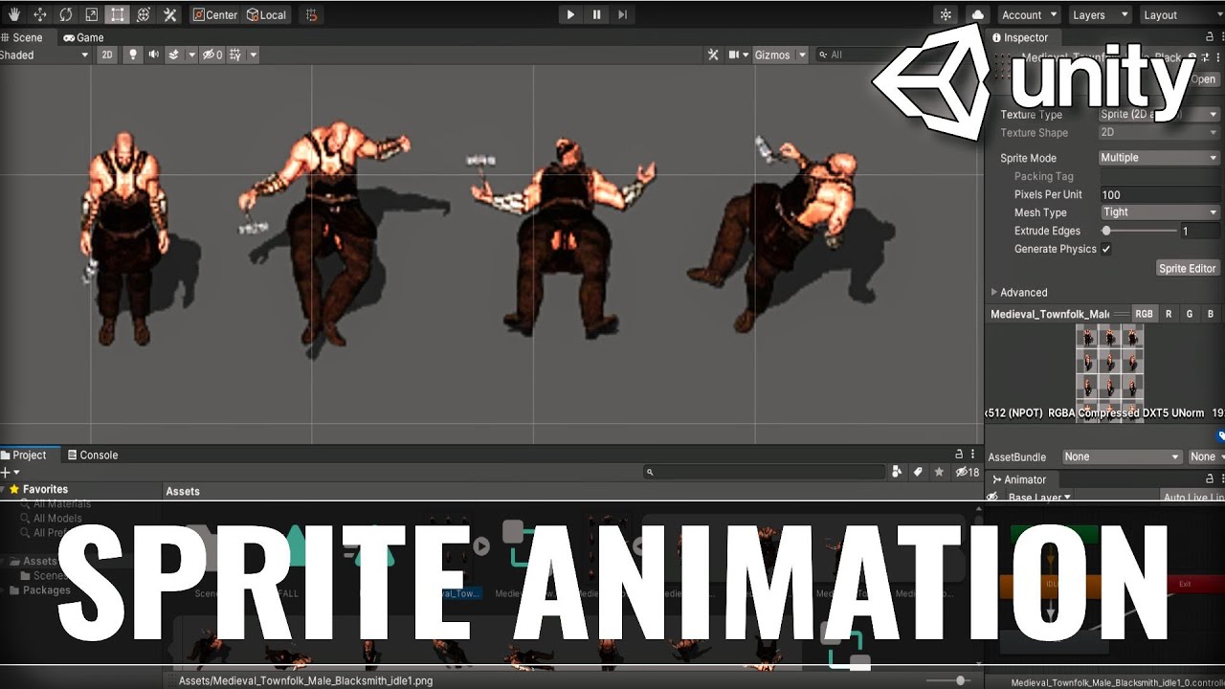This screenshot has width=1225, height=689.
Task: Open the Sprite Editor
Action: pos(1187,268)
